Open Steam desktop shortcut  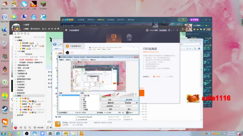coord(5,110)
